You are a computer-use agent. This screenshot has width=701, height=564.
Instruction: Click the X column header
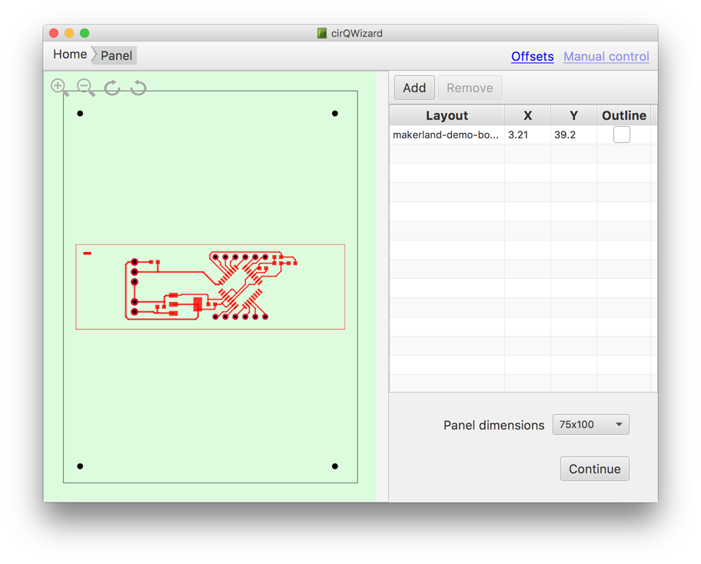tap(527, 115)
